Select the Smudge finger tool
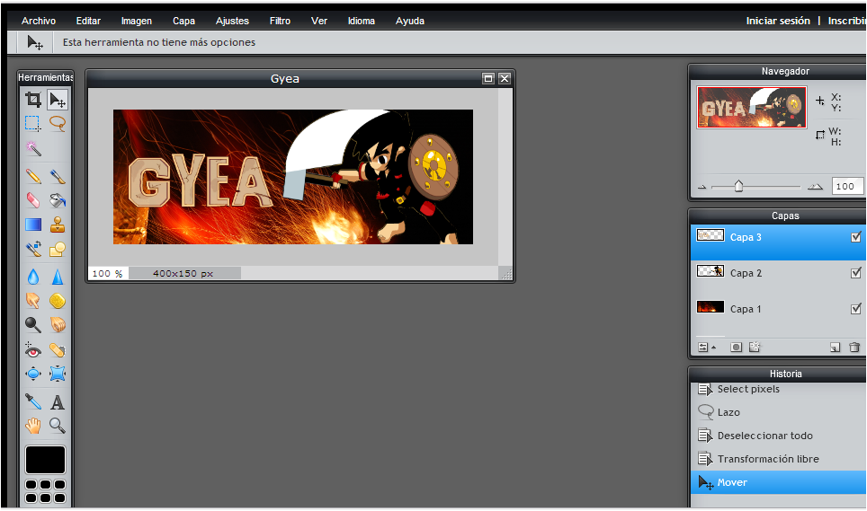Image resolution: width=867 pixels, height=511 pixels. (33, 301)
